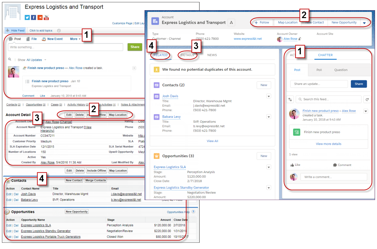Jump to the Cases [3] related list link
Screen dimensions: 377x249
pos(56,105)
